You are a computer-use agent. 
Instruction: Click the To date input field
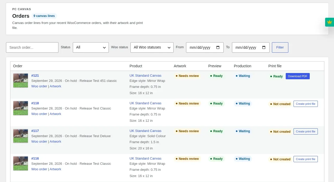click(251, 47)
